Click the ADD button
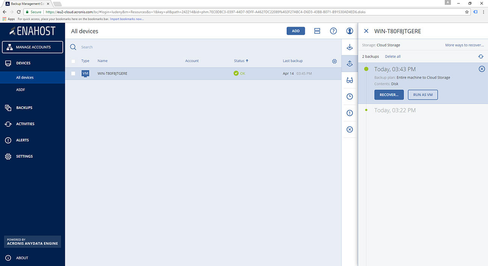Screen dimensions: 488x266 coord(296,31)
